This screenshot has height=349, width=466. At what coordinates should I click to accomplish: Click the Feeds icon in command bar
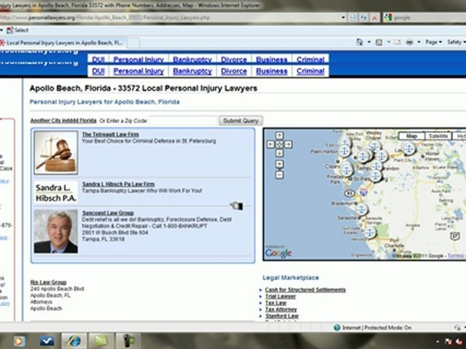click(x=379, y=43)
